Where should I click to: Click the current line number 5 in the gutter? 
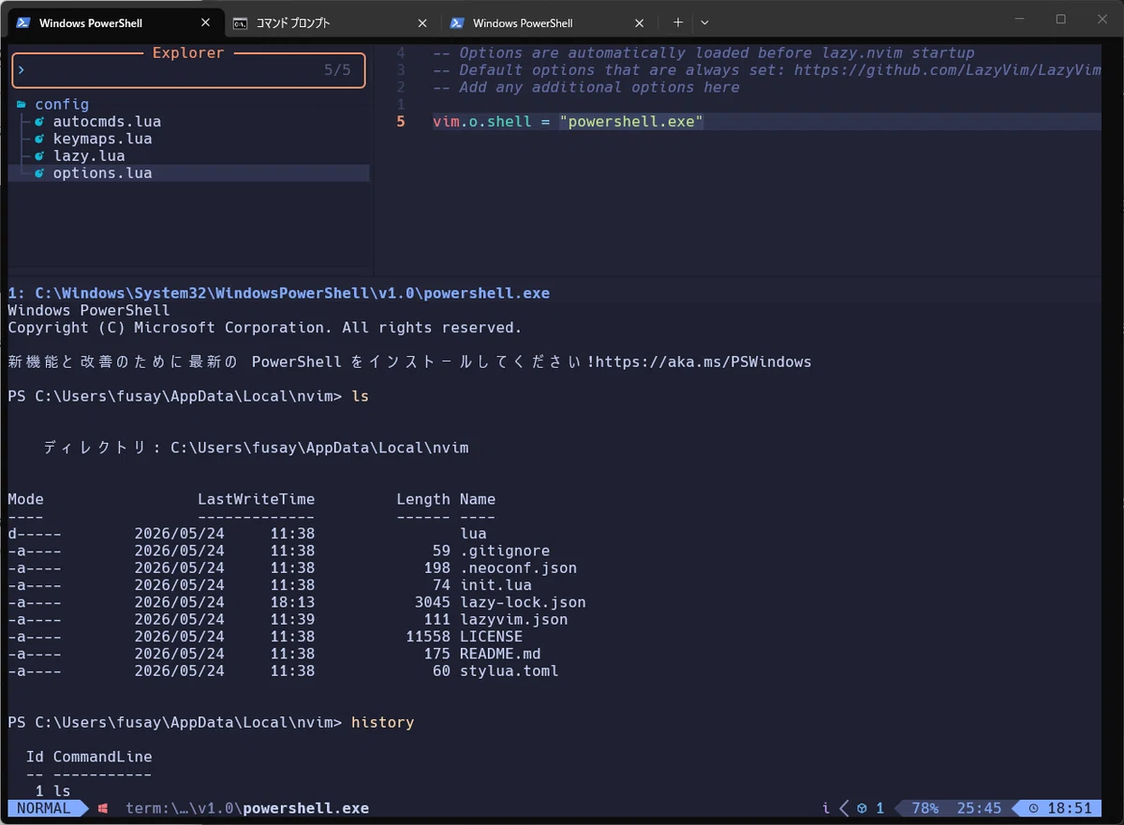tap(401, 122)
